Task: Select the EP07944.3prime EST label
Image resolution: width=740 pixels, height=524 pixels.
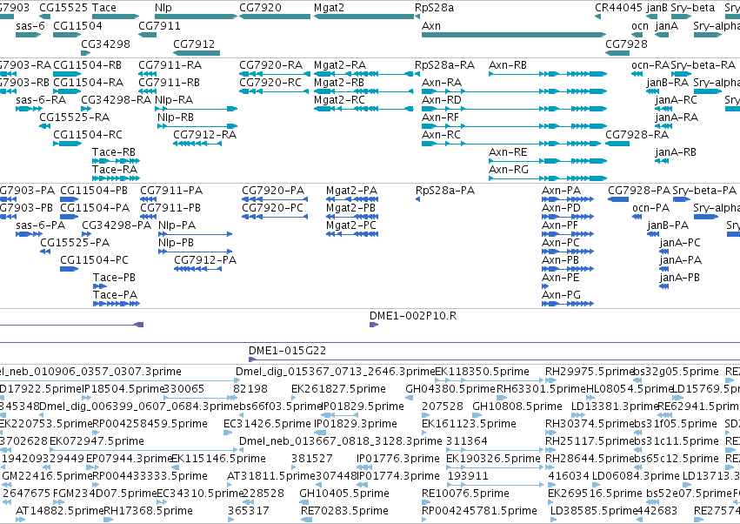Action: (x=130, y=459)
